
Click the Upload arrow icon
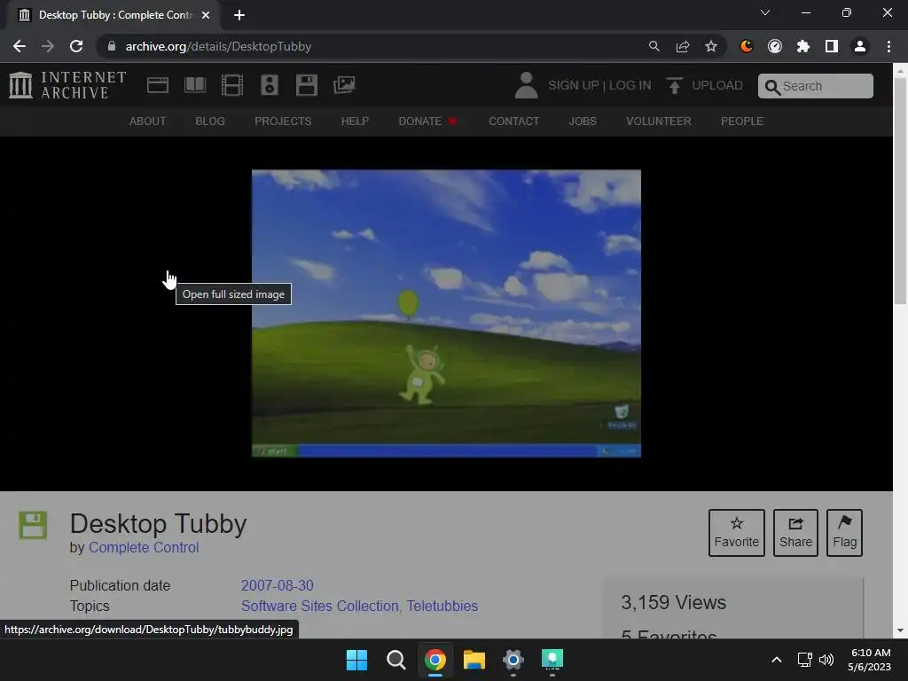(x=674, y=85)
